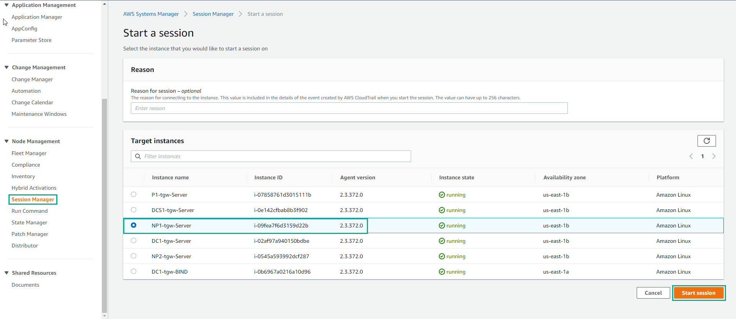Click sidebar scrollbar up arrow
The width and height of the screenshot is (736, 319).
coord(105,3)
